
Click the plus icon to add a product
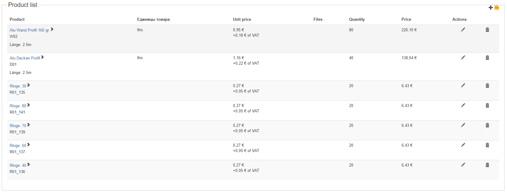tap(490, 8)
